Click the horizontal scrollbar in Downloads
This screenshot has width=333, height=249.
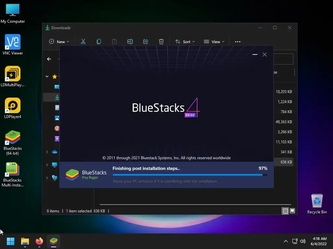point(195,205)
